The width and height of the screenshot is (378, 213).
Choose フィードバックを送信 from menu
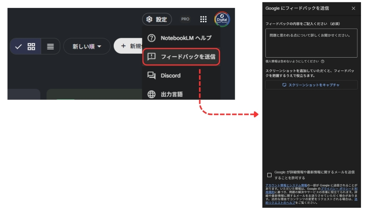181,57
